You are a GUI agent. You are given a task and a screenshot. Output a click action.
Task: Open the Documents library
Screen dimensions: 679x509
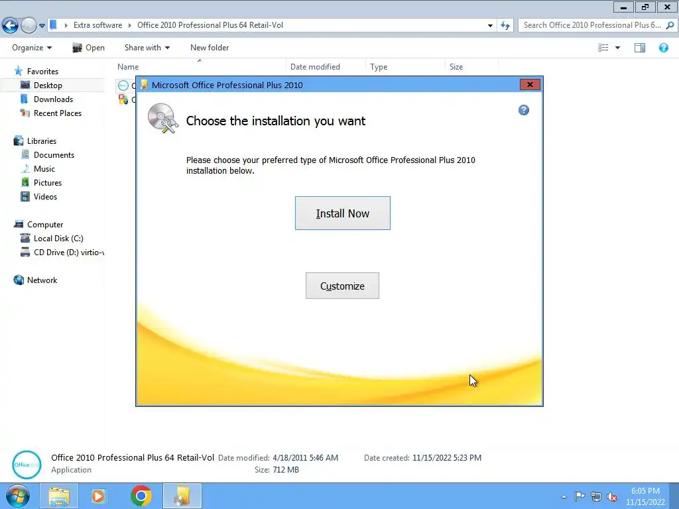[54, 154]
